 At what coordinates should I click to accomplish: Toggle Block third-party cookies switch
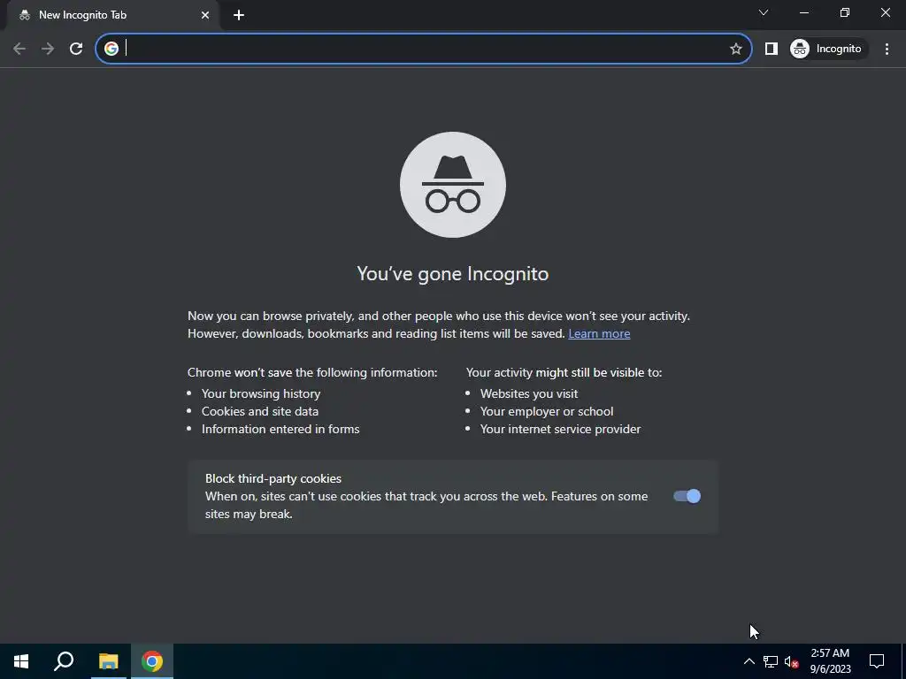(x=687, y=496)
